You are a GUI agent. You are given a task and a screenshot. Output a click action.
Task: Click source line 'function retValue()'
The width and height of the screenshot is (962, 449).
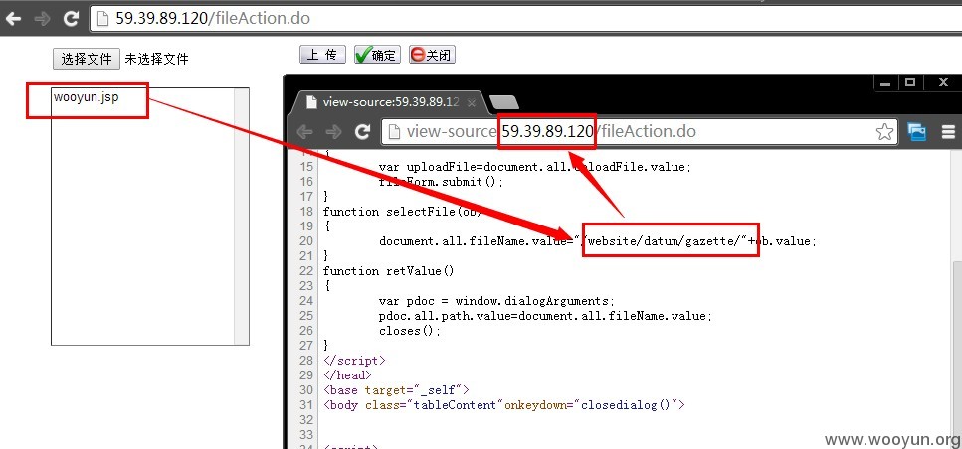pyautogui.click(x=388, y=271)
